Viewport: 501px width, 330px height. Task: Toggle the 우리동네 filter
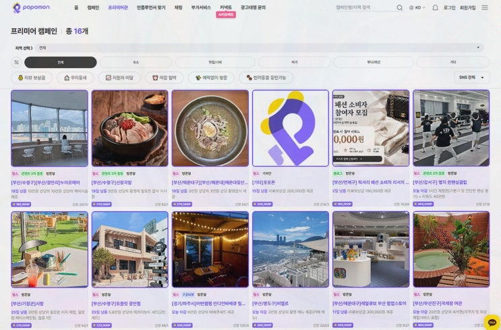[x=76, y=78]
